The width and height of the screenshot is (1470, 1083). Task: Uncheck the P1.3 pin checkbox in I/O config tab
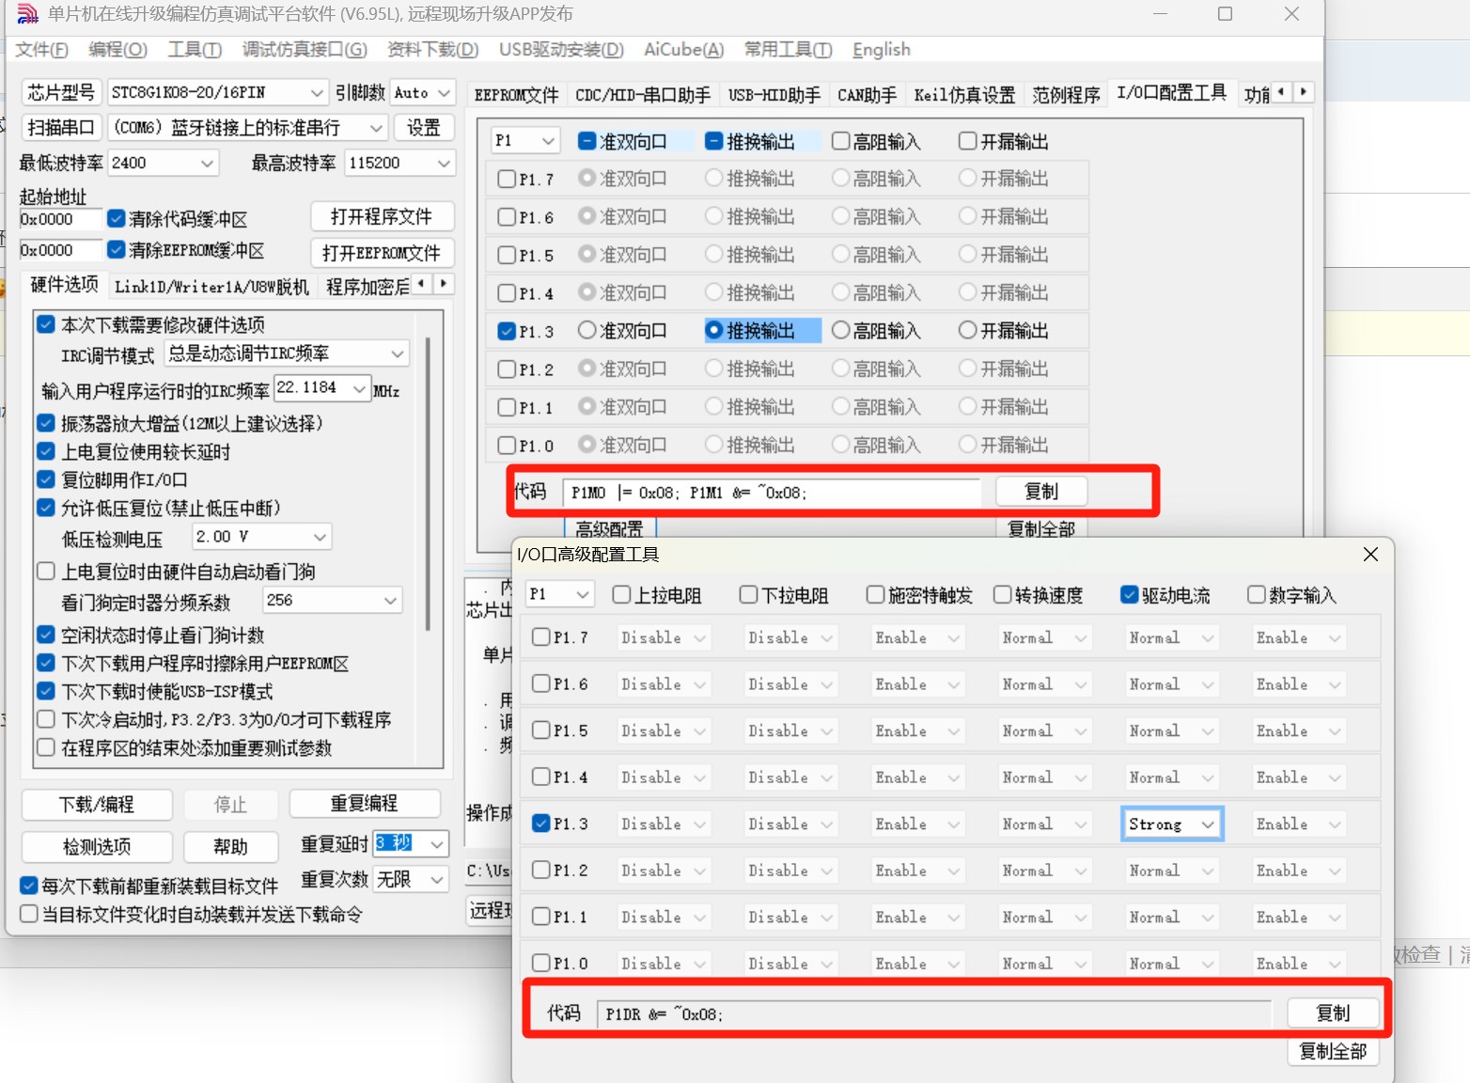pyautogui.click(x=507, y=331)
